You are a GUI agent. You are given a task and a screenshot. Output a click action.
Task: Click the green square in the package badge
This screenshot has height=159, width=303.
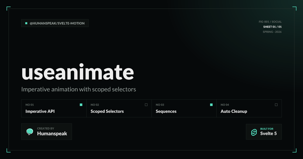pos(26,23)
